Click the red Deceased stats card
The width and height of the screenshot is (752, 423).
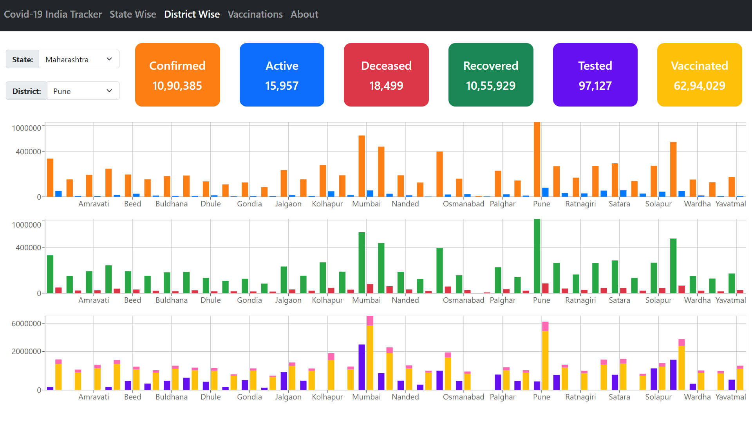(386, 75)
